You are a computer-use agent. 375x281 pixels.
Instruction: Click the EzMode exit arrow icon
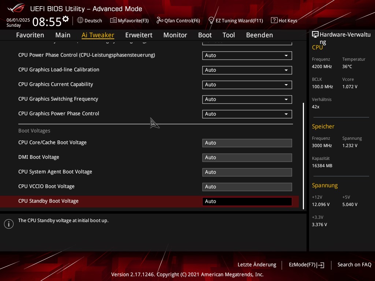321,265
